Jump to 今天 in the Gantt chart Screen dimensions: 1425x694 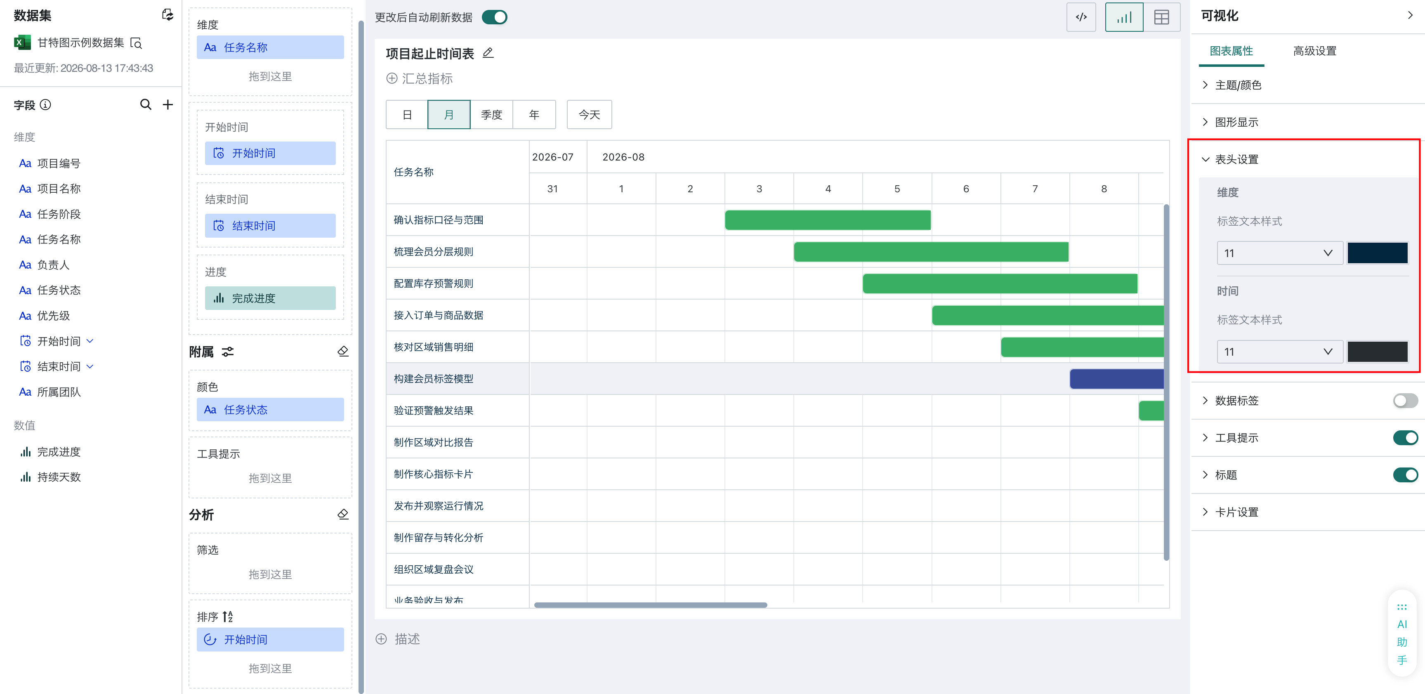pyautogui.click(x=589, y=115)
